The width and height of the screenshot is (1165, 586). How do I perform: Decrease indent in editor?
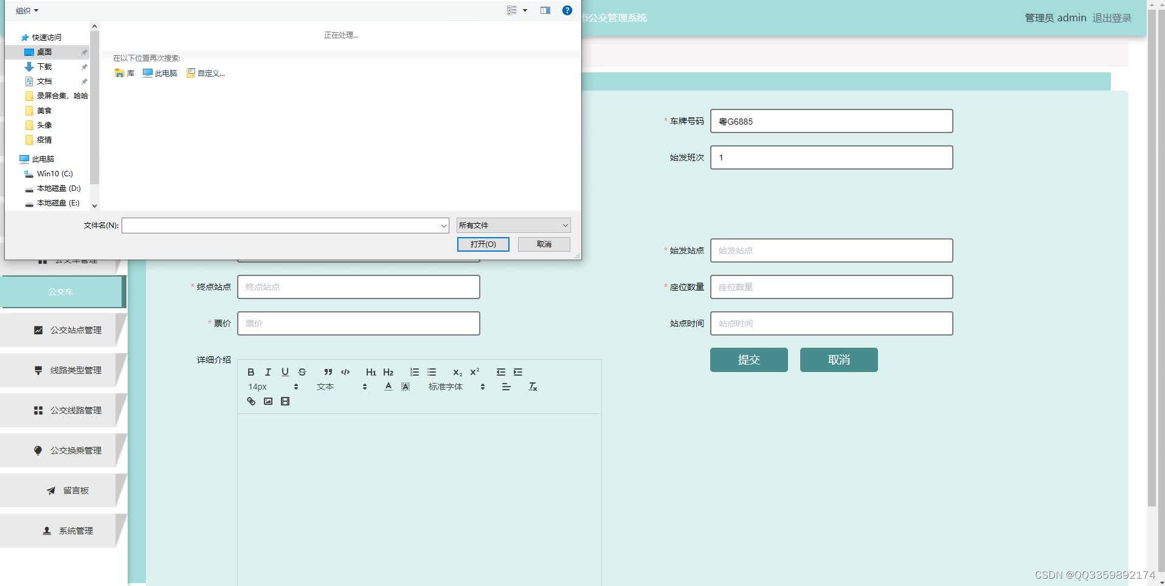501,372
